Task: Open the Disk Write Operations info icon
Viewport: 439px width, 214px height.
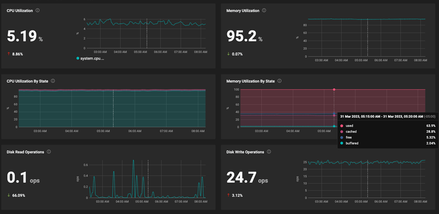Action: click(x=269, y=152)
